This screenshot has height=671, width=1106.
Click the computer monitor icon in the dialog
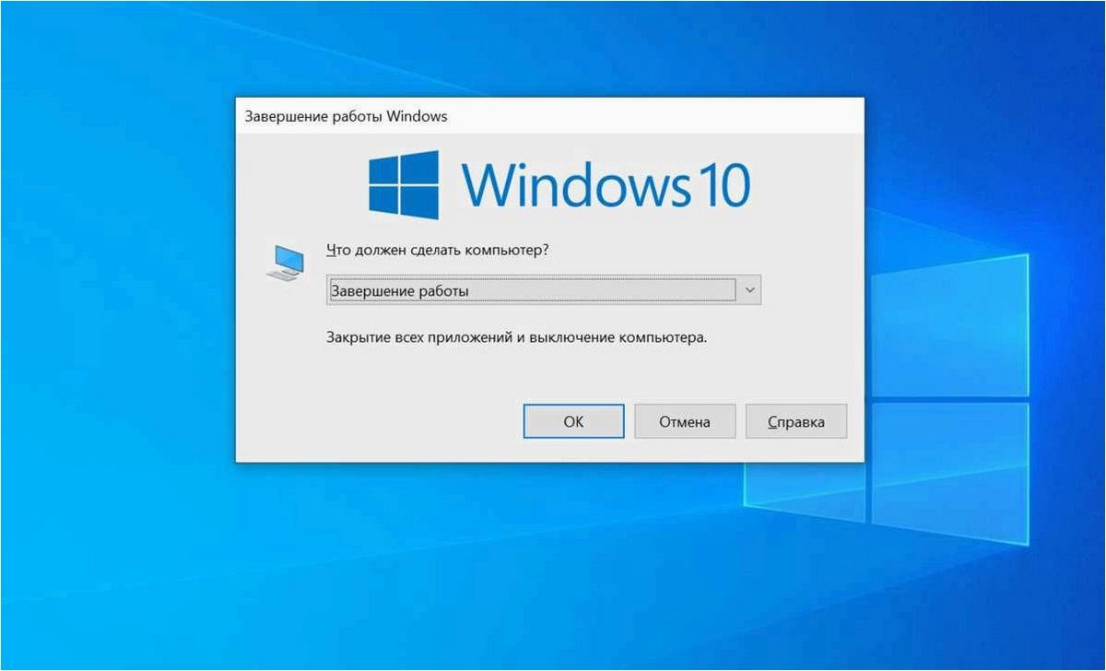click(283, 263)
